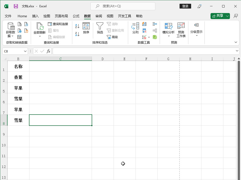
Task: Select the select-all corner triangle
Action: pyautogui.click(x=5, y=59)
